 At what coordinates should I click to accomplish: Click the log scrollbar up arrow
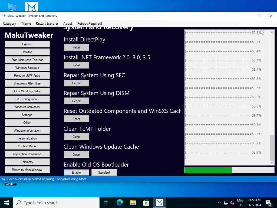(272, 32)
